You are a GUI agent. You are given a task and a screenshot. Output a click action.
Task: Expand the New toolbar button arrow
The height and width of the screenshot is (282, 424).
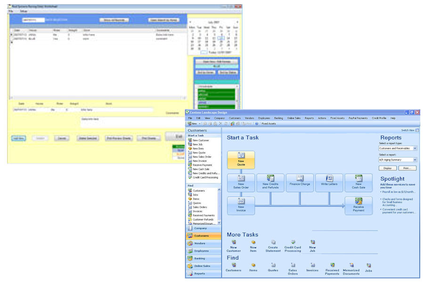click(x=199, y=124)
